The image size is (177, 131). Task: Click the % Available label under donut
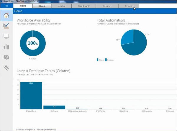[33, 59]
